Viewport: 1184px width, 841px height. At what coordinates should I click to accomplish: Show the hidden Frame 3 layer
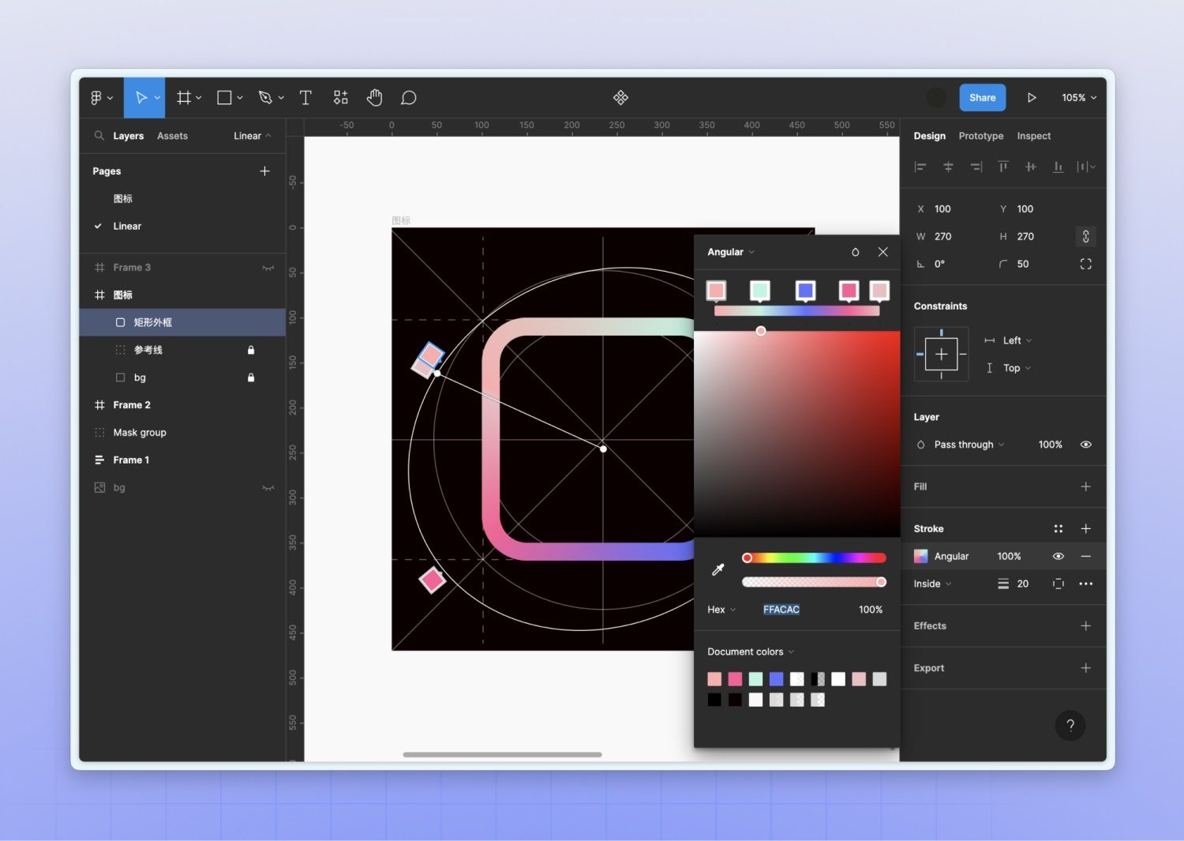coord(268,268)
